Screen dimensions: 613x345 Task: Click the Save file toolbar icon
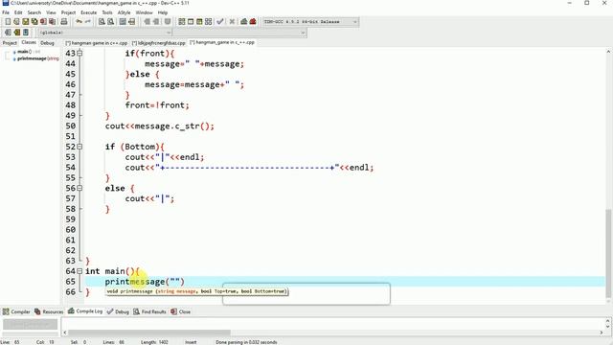pos(26,22)
